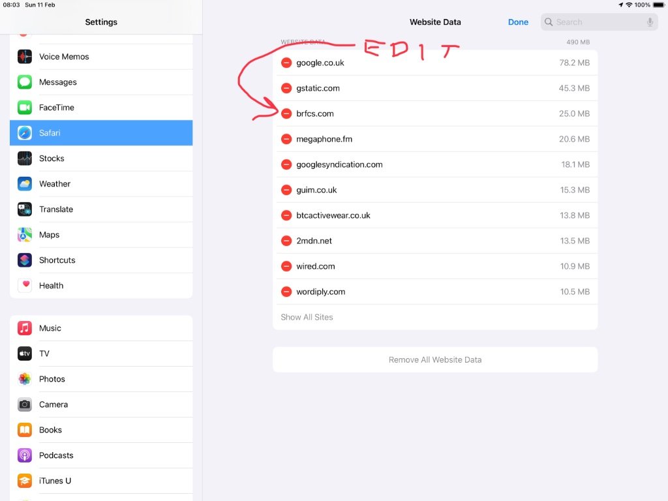This screenshot has width=668, height=501.
Task: Tap the minus icon for 2mdn.net
Action: (x=286, y=241)
